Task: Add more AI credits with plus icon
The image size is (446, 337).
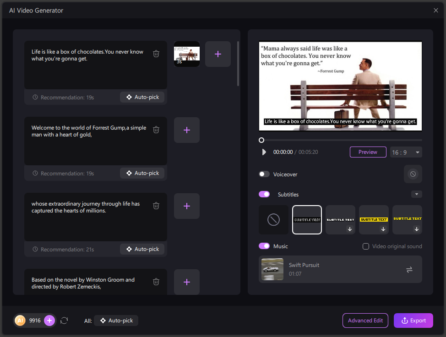Action: [x=49, y=321]
